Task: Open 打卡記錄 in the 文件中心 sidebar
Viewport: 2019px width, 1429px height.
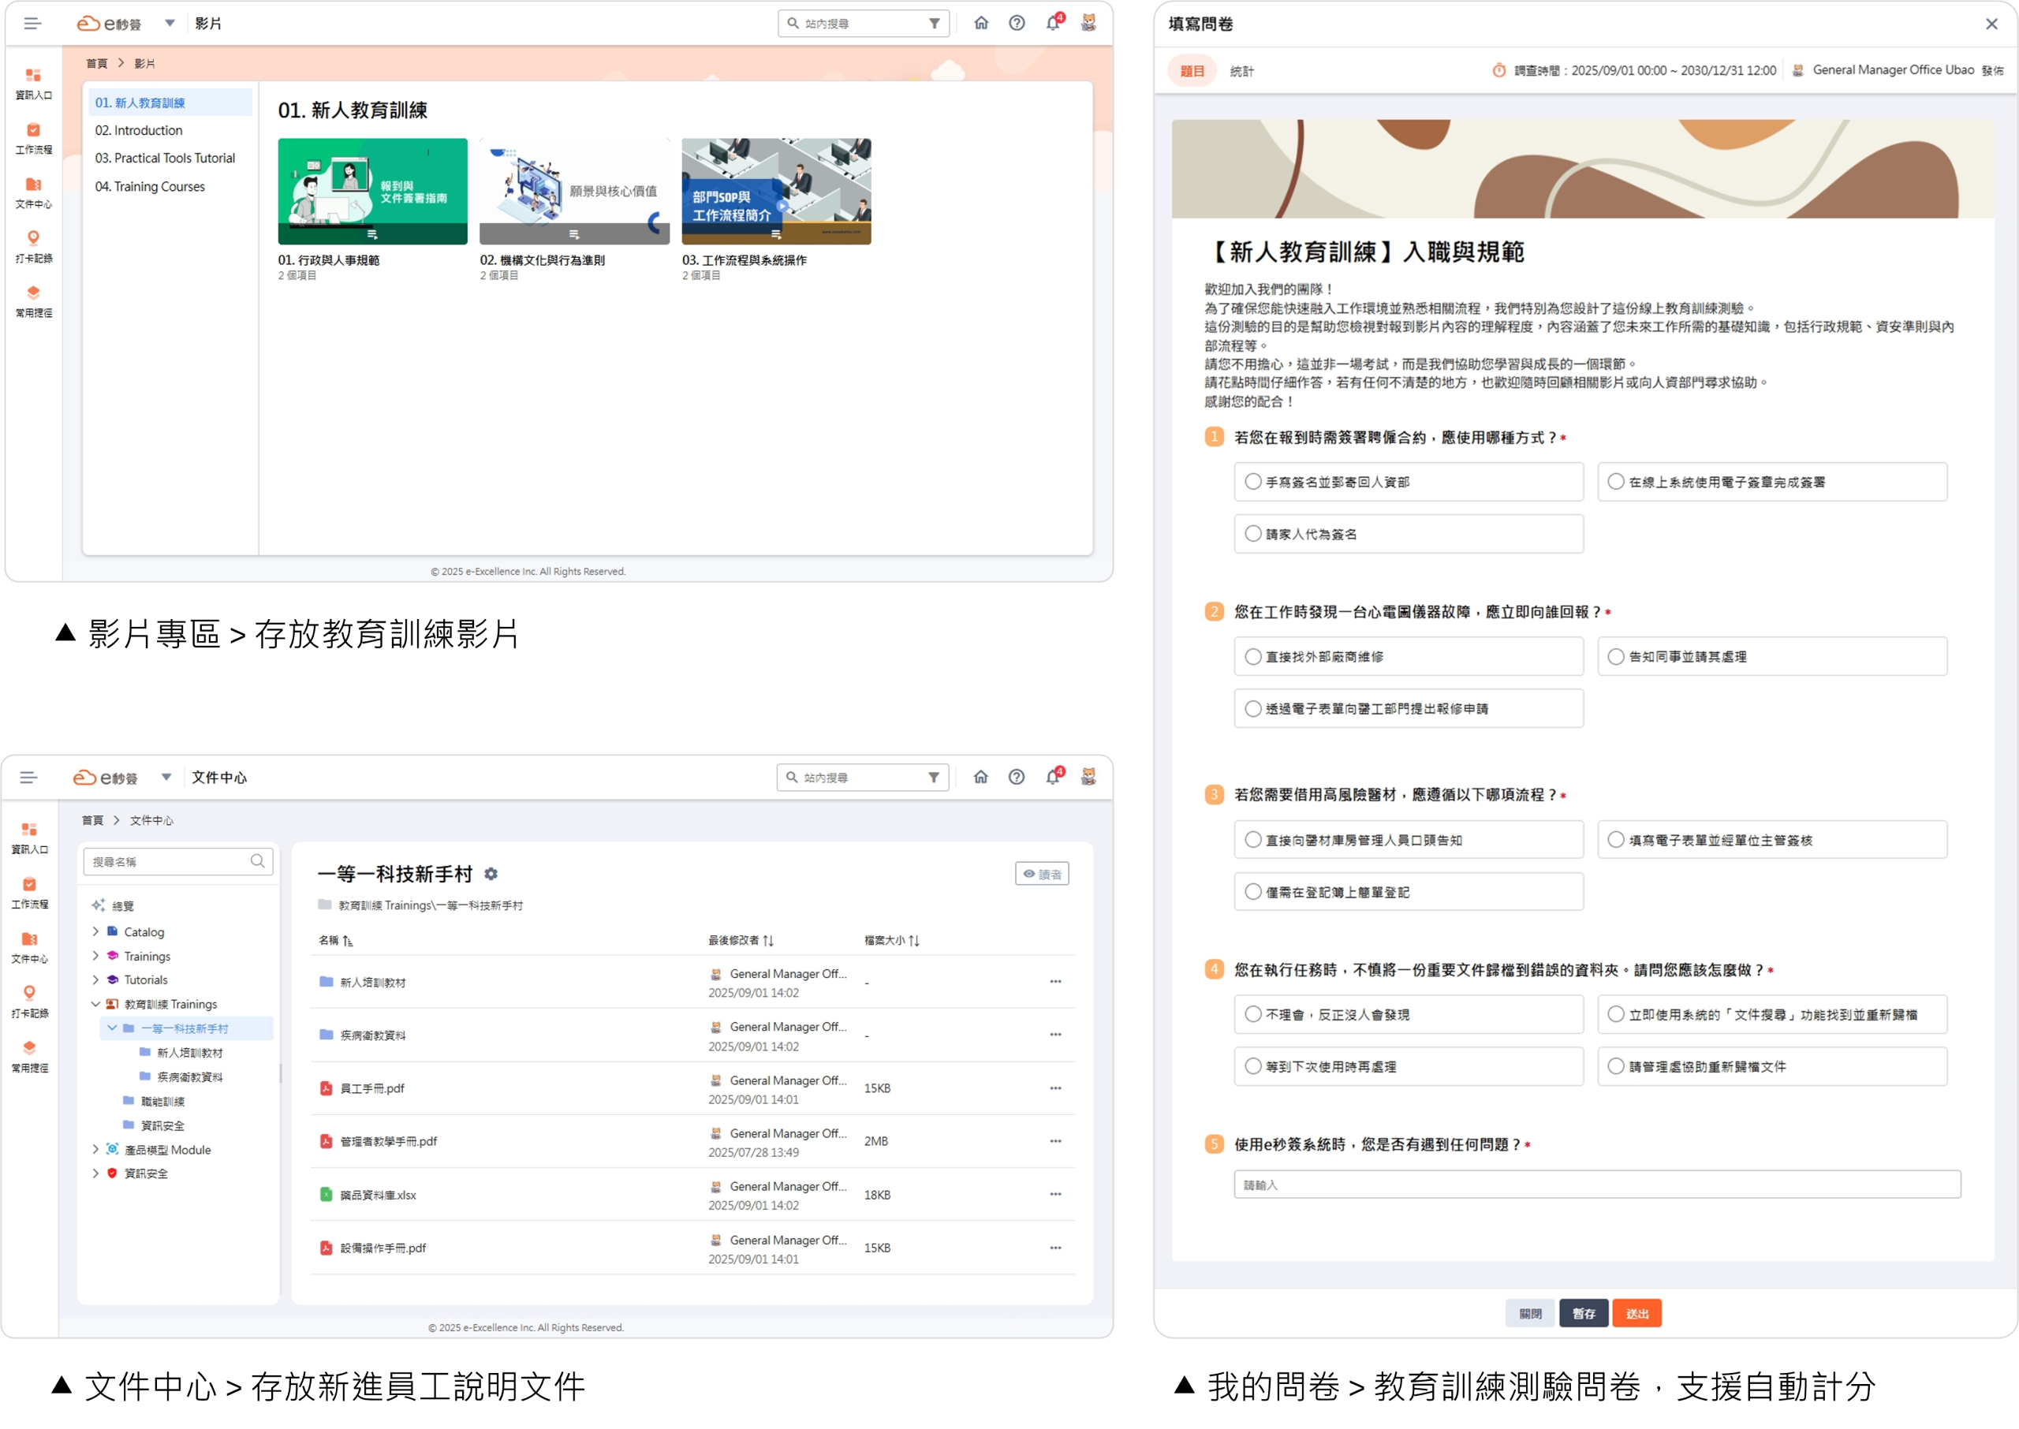Action: click(x=30, y=1002)
